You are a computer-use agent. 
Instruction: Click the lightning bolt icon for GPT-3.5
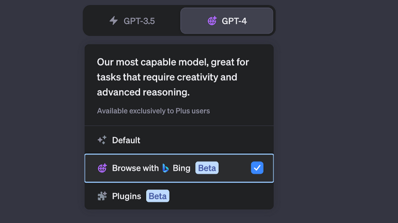[x=113, y=21]
